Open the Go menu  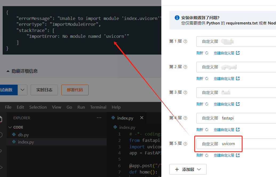(69, 107)
